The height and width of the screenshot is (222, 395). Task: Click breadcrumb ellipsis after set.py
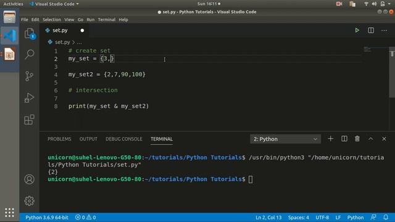[80, 42]
